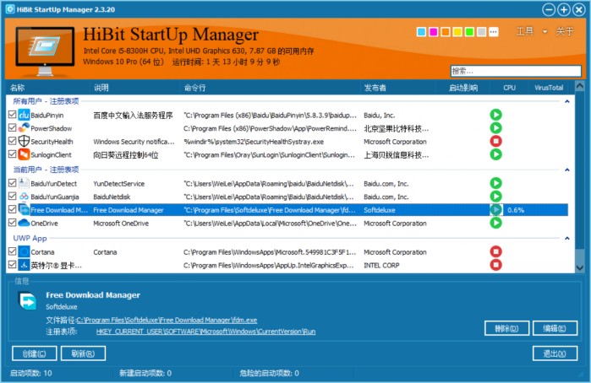591x383 pixels.
Task: Click the HiBit monitor logo in header
Action: click(x=45, y=51)
